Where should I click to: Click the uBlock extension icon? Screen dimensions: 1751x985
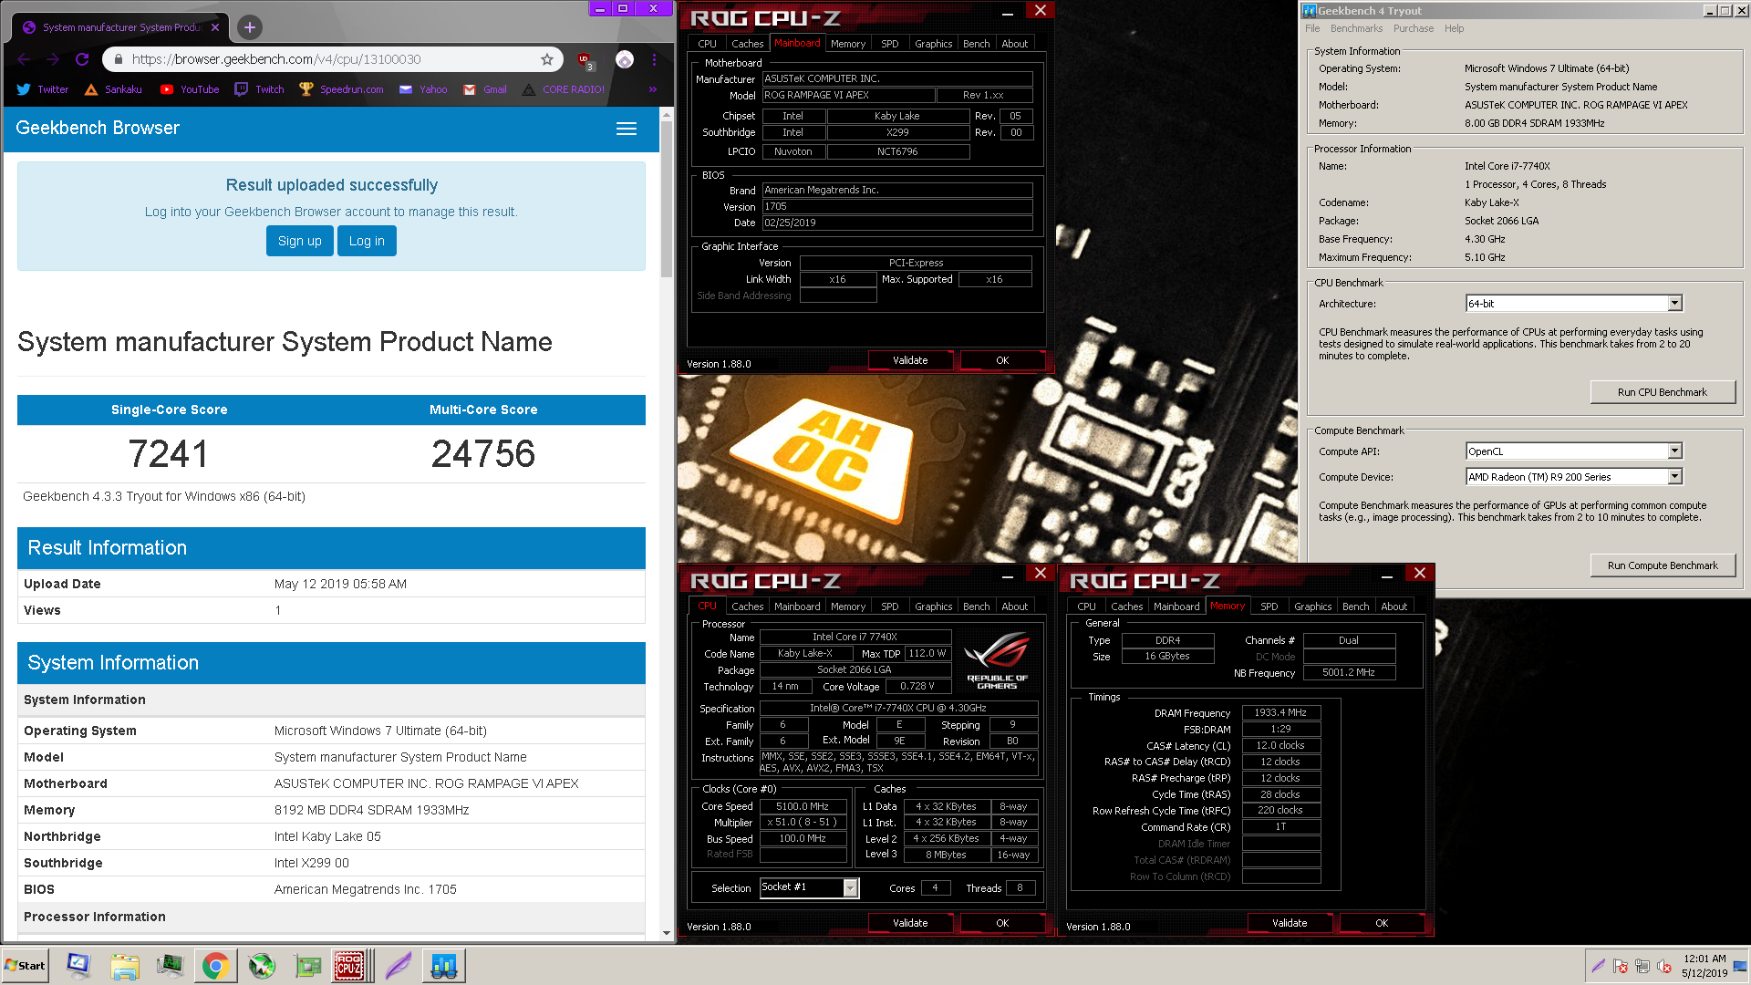(585, 60)
